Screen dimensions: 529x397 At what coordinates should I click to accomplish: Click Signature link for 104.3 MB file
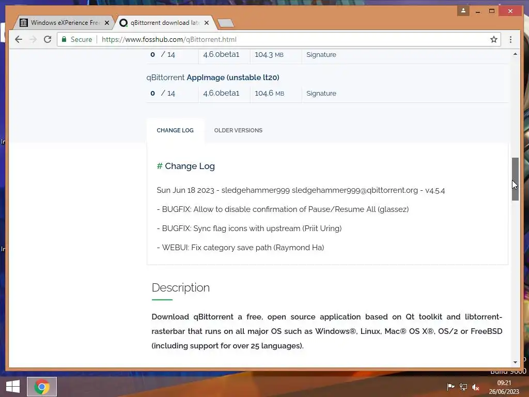tap(321, 54)
